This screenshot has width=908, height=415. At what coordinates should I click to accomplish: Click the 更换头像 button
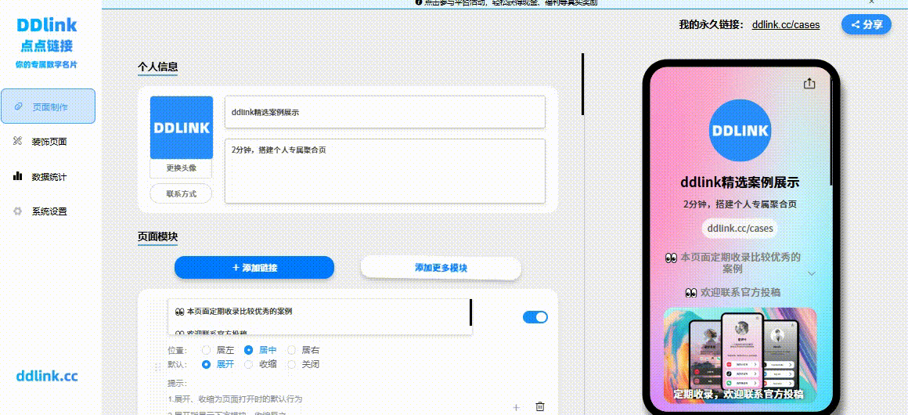[182, 168]
